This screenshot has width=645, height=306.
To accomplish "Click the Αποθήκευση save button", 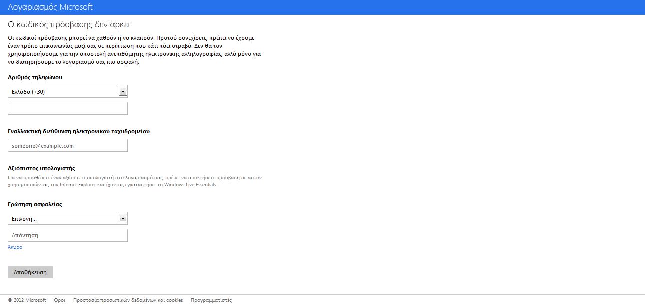I will (x=30, y=272).
